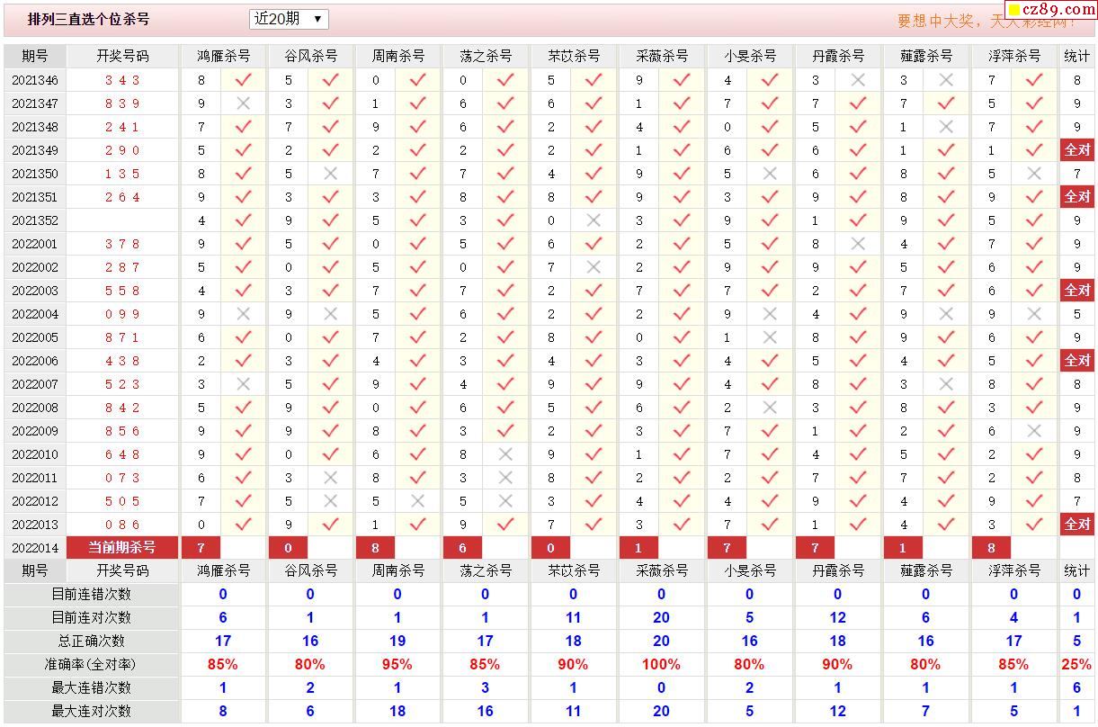Click the top 期号 column header
The image size is (1098, 727).
35,56
